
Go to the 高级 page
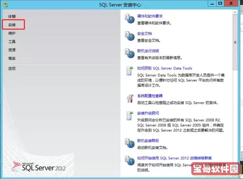tap(12, 58)
